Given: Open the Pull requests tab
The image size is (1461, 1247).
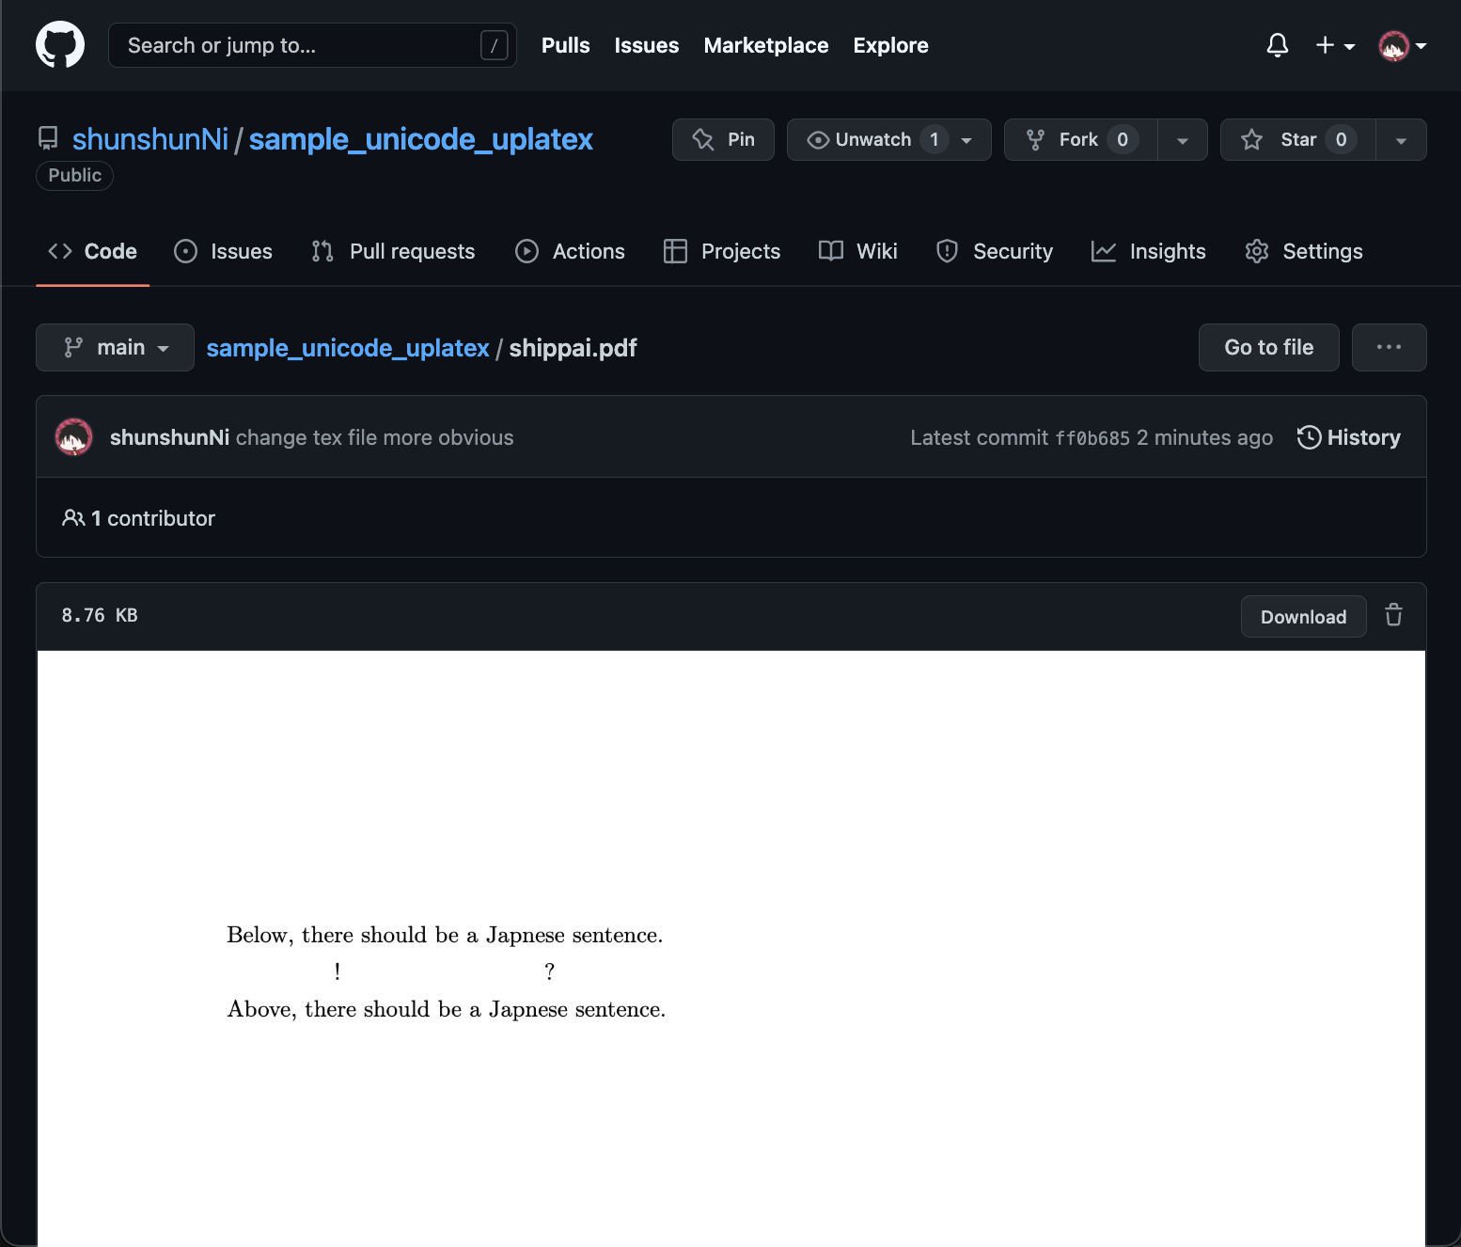Looking at the screenshot, I should tap(394, 251).
